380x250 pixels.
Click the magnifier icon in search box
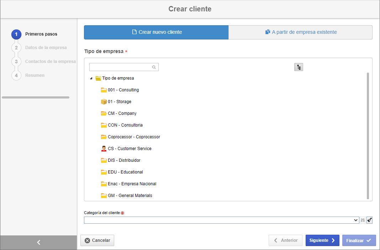tap(154, 67)
